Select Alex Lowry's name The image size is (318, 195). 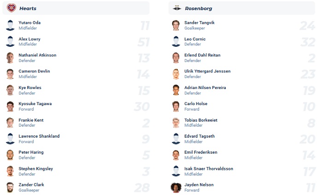[30, 39]
